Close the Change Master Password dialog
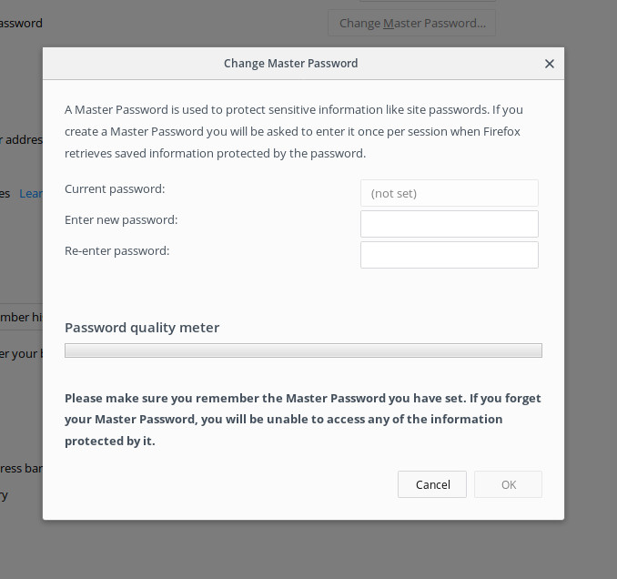The width and height of the screenshot is (617, 579). pyautogui.click(x=549, y=64)
